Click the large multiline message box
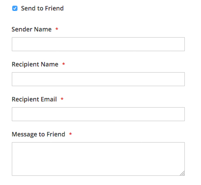 (98, 159)
